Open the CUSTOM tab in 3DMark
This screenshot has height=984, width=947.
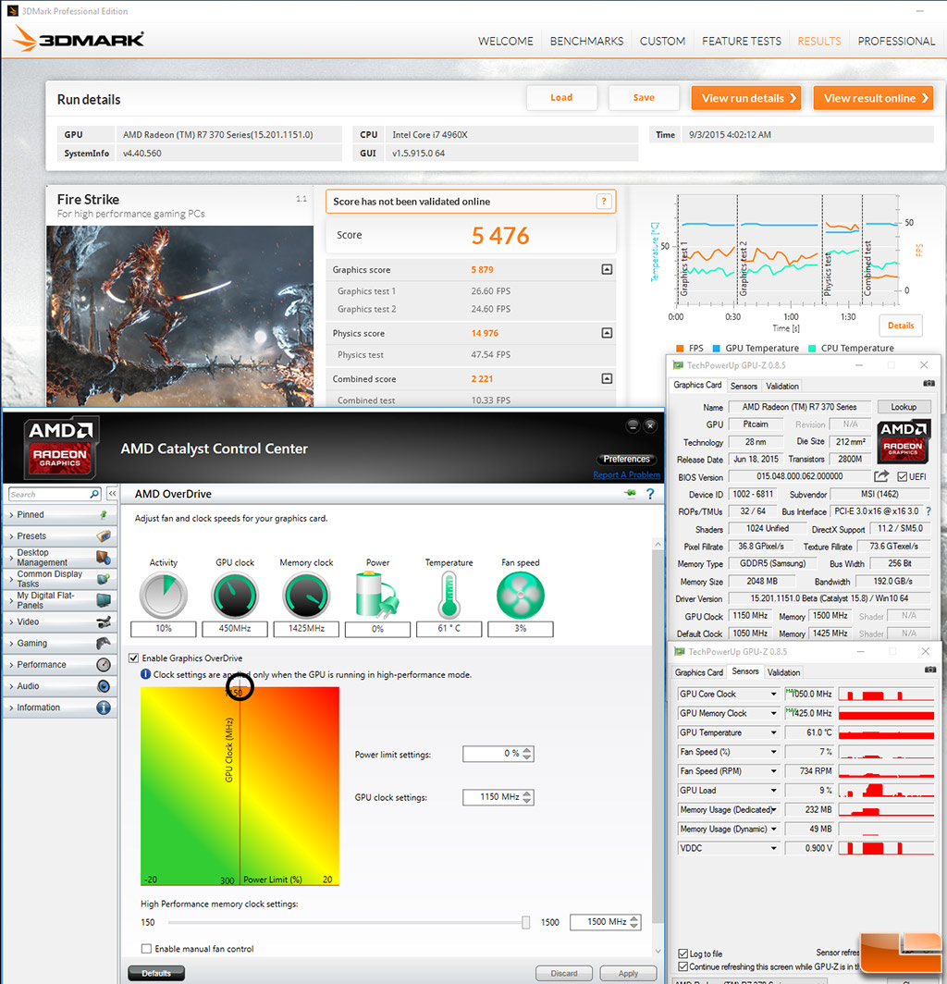tap(662, 41)
